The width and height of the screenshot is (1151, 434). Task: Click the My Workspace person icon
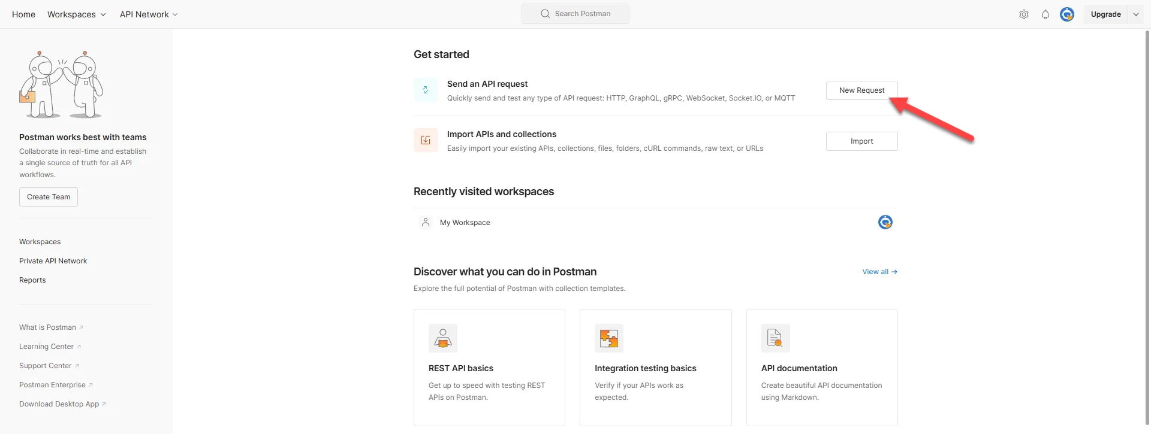point(426,222)
